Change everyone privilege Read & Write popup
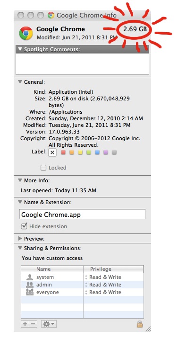This screenshot has width=178, height=340. (103, 292)
